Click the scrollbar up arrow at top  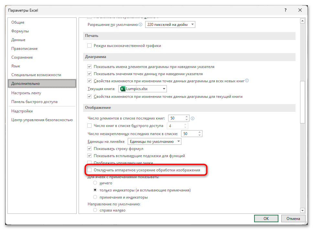[303, 21]
